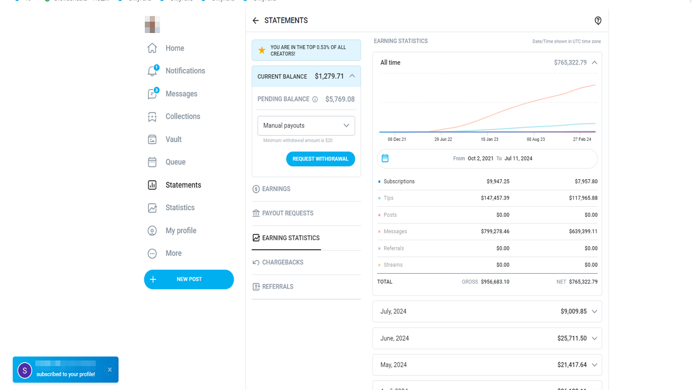The height and width of the screenshot is (390, 694).
Task: Click the Tips legend row
Action: 487,198
